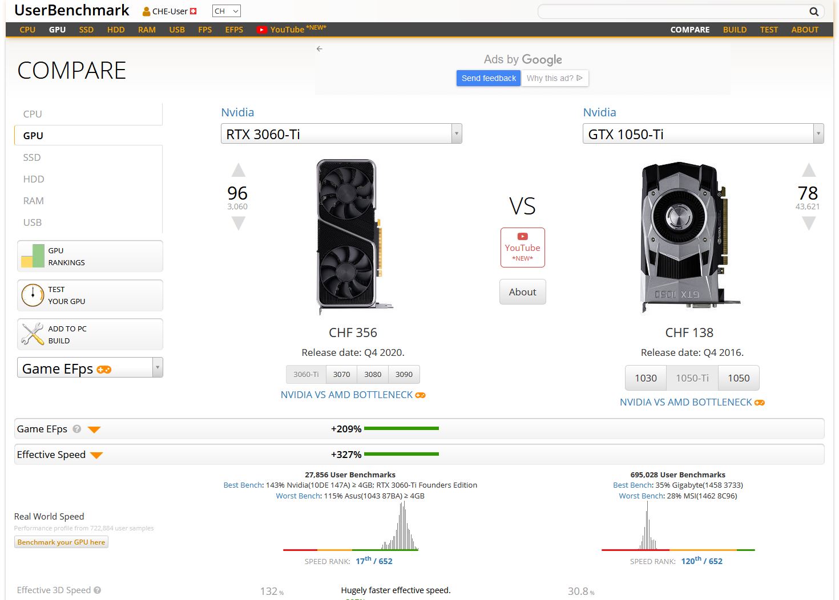Expand the Effective Speed section arrow

(x=96, y=455)
